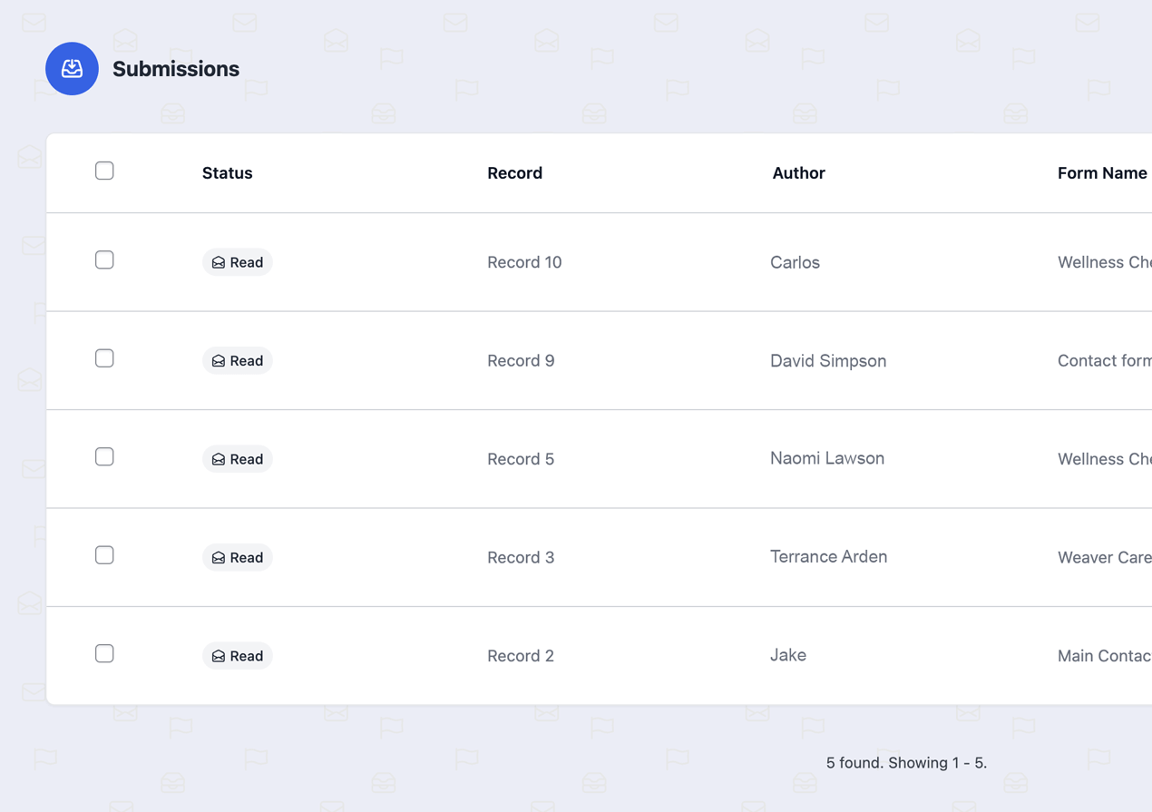The image size is (1152, 812).
Task: Sort by the Record column header
Action: pos(514,173)
